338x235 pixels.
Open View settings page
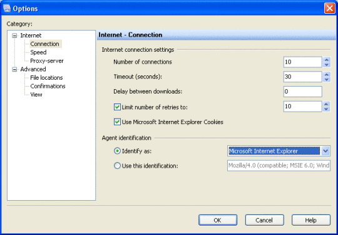[36, 94]
